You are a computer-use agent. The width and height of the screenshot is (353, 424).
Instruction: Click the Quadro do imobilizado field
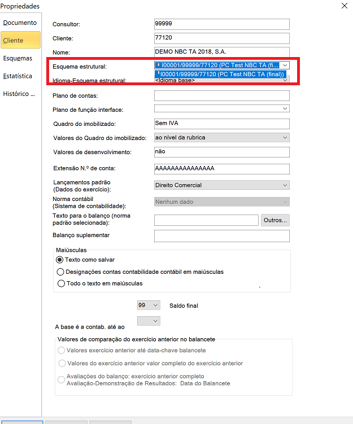click(x=222, y=124)
